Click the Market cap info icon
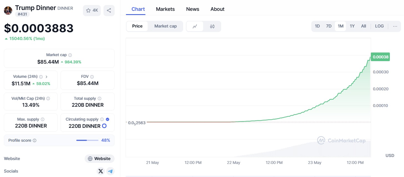 [70, 55]
